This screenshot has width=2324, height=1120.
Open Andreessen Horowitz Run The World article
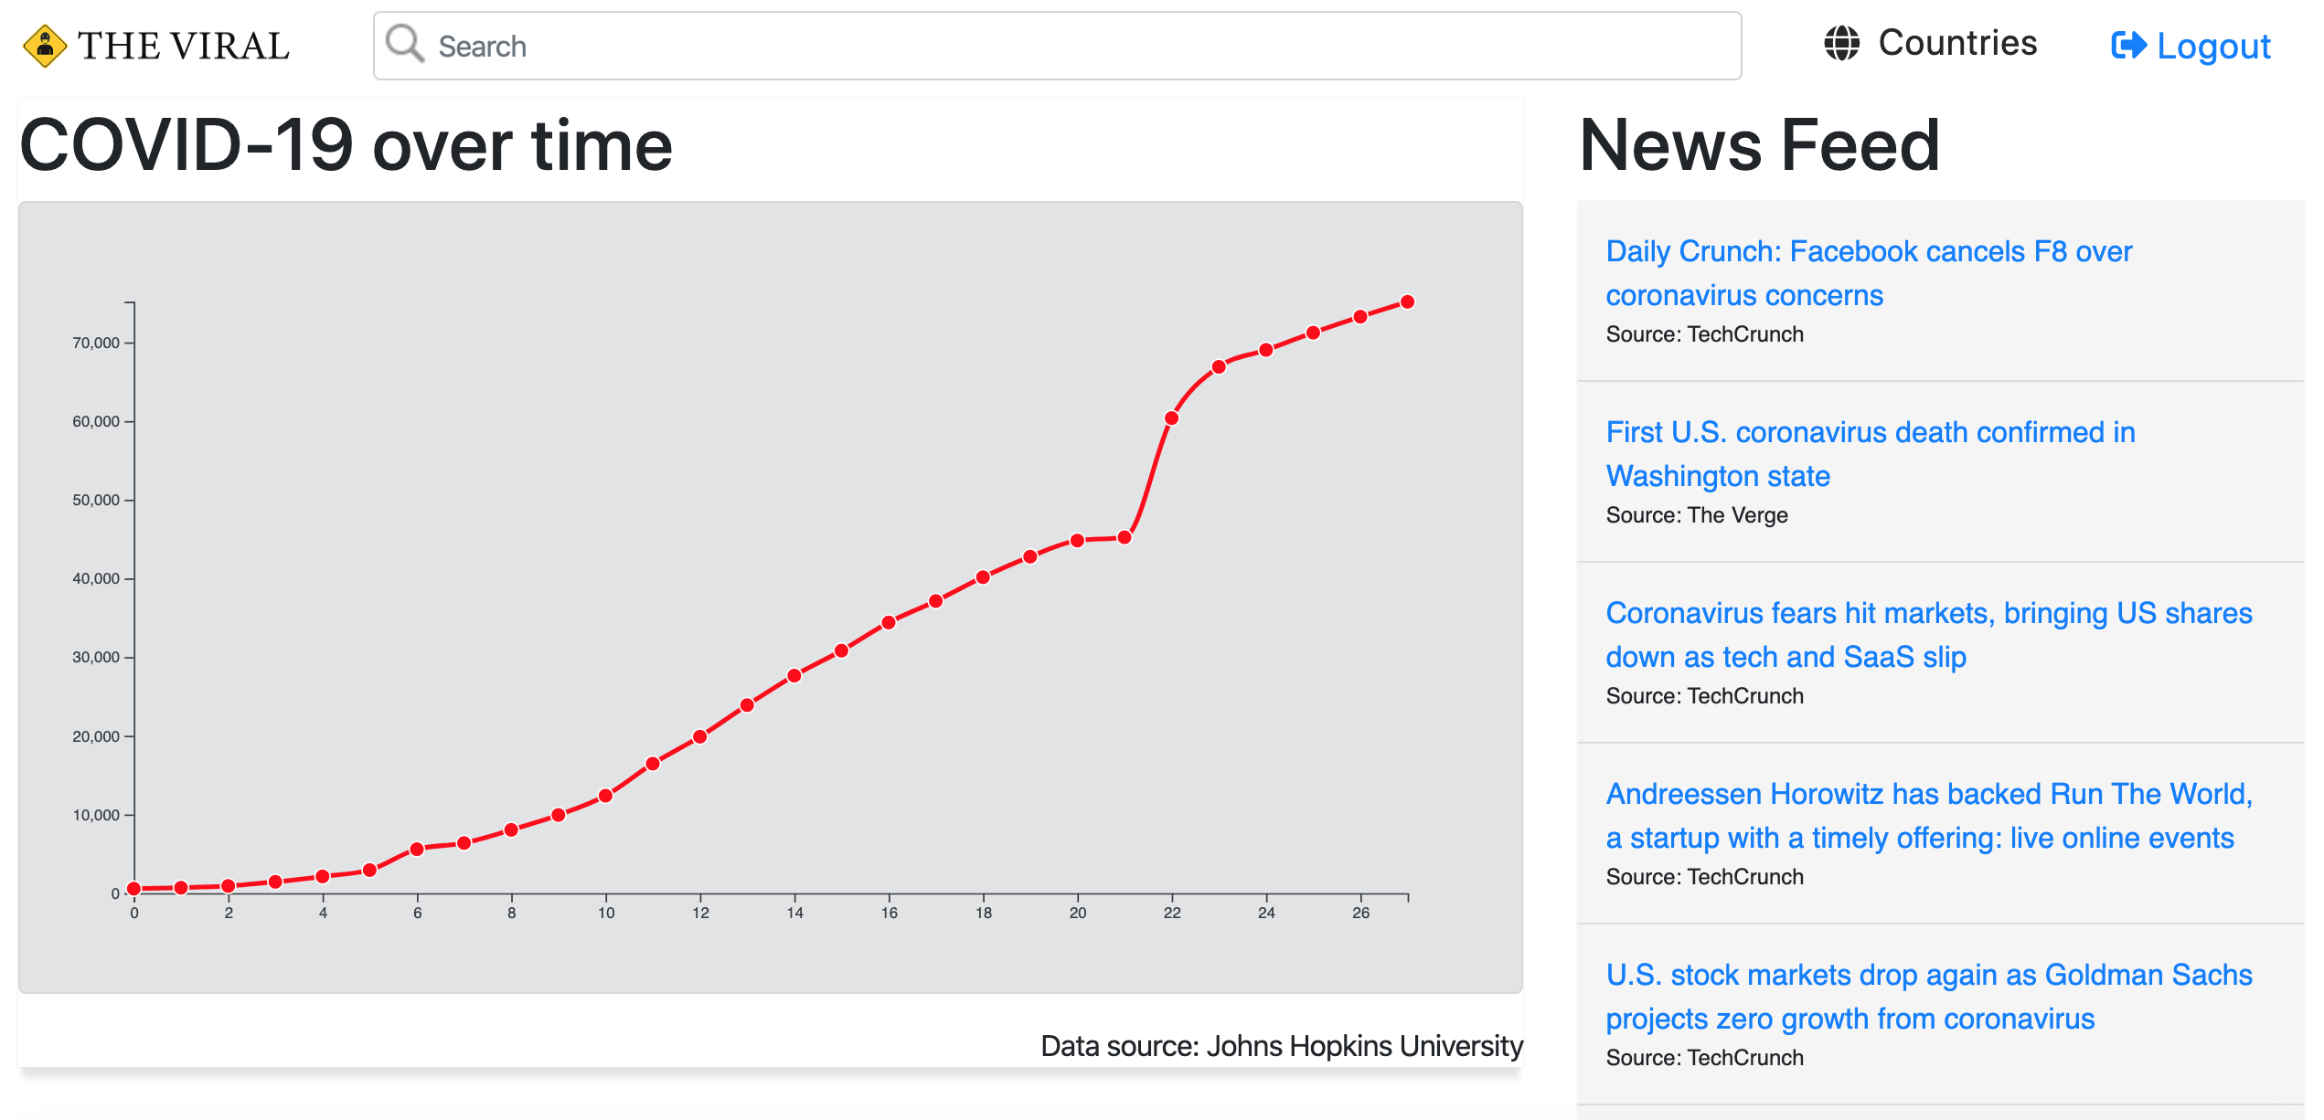(x=1929, y=816)
